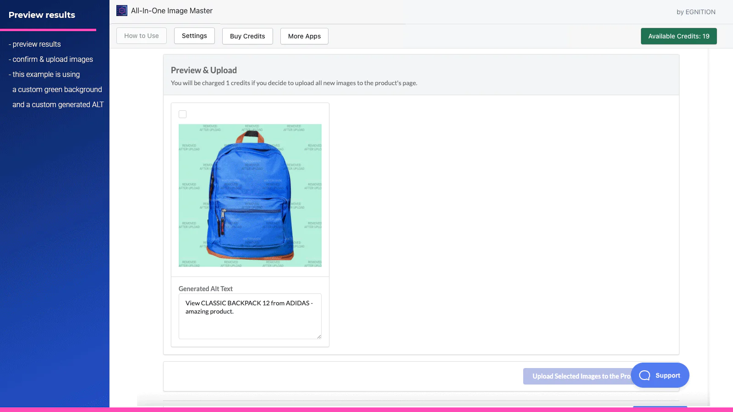Click the 'Preview results' sidebar heading
The height and width of the screenshot is (412, 733).
[x=42, y=15]
